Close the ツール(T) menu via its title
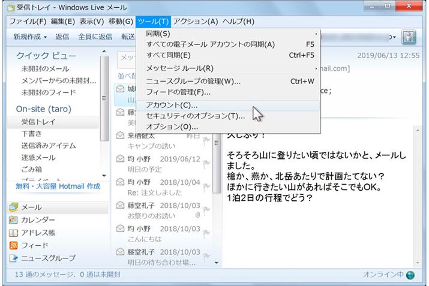The height and width of the screenshot is (286, 429). tap(153, 22)
